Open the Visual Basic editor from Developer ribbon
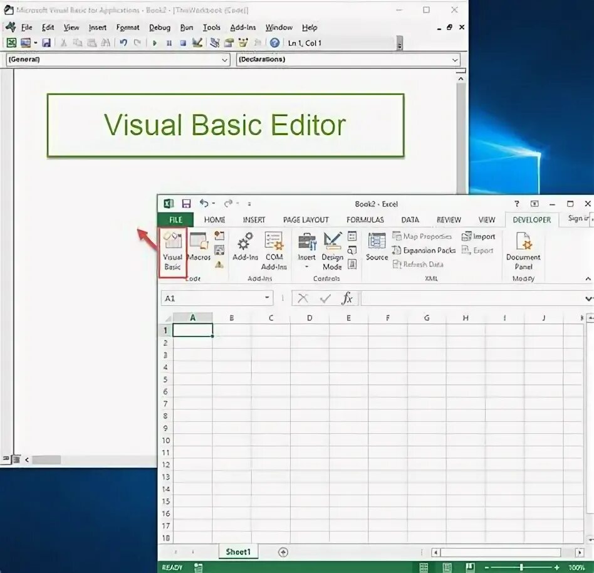This screenshot has width=594, height=573. (x=173, y=250)
